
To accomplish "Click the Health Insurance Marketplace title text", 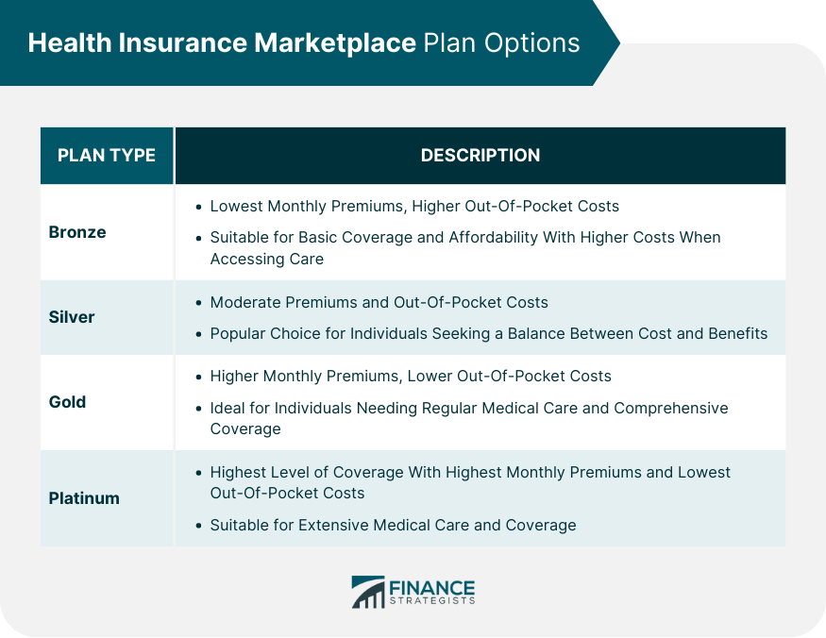I will (x=222, y=42).
